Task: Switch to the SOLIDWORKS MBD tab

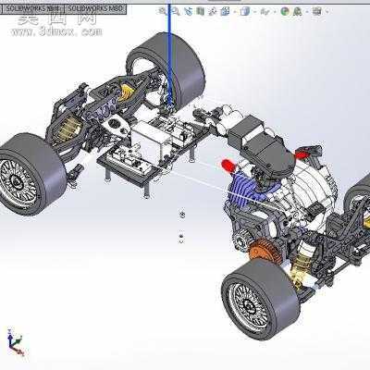Action: (95, 8)
